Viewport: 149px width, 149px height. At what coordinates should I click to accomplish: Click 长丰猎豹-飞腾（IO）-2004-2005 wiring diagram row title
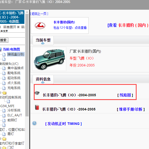click(69, 95)
